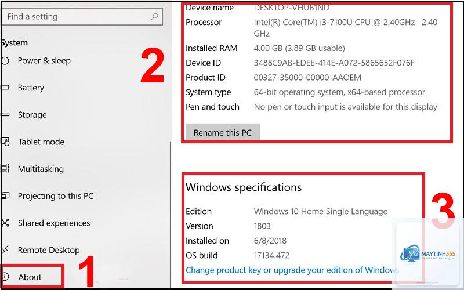Click the Multitasking icon
Image resolution: width=464 pixels, height=290 pixels.
coord(5,169)
